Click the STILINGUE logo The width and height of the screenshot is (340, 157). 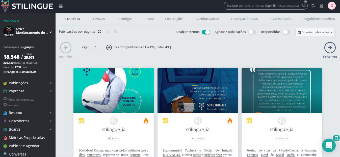tap(27, 6)
